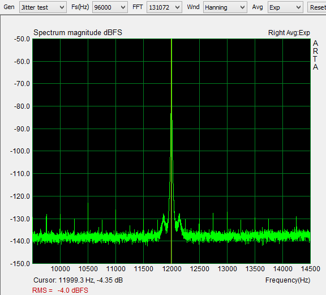
Task: Click the -50.0 top label on the vertical axis
Action: coord(22,39)
